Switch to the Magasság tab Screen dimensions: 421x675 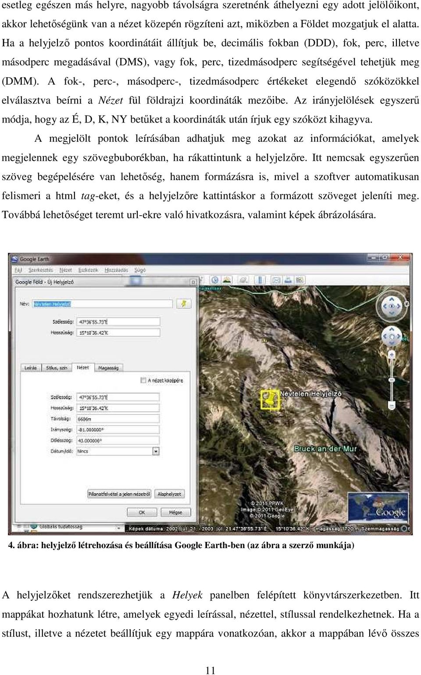(109, 368)
